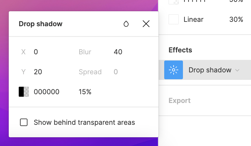Click the Effects section header
Image resolution: width=251 pixels, height=146 pixels.
click(180, 50)
